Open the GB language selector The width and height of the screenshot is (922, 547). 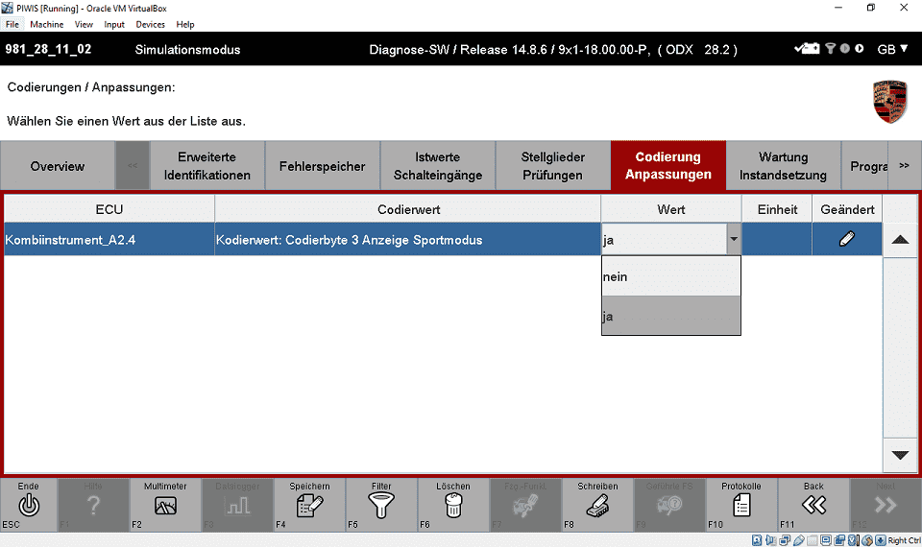892,49
